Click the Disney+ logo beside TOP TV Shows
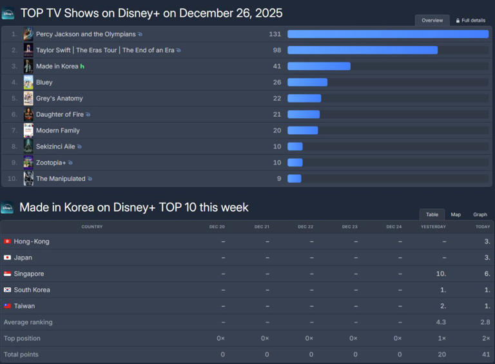Screen dimensions: 495x364 tap(8, 14)
